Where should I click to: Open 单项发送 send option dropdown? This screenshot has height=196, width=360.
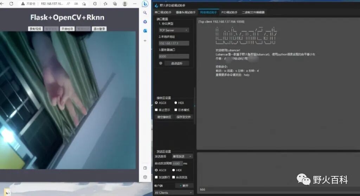click(x=182, y=156)
